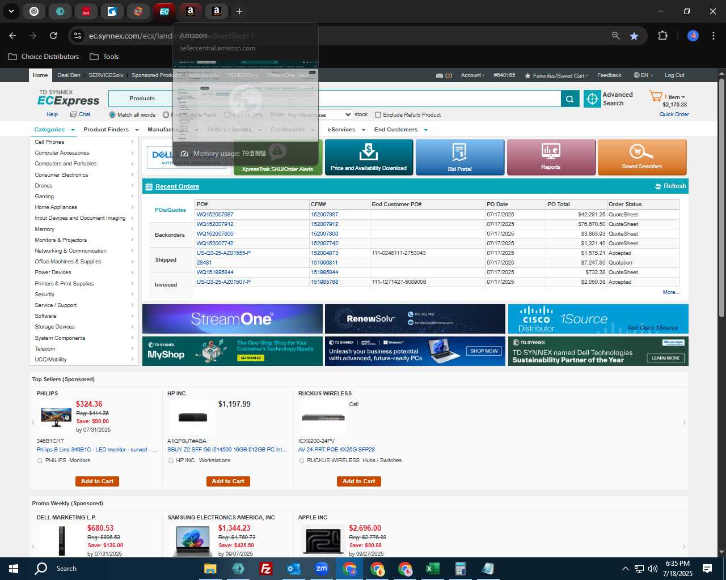
Task: Open new browser tab with plus
Action: (239, 11)
